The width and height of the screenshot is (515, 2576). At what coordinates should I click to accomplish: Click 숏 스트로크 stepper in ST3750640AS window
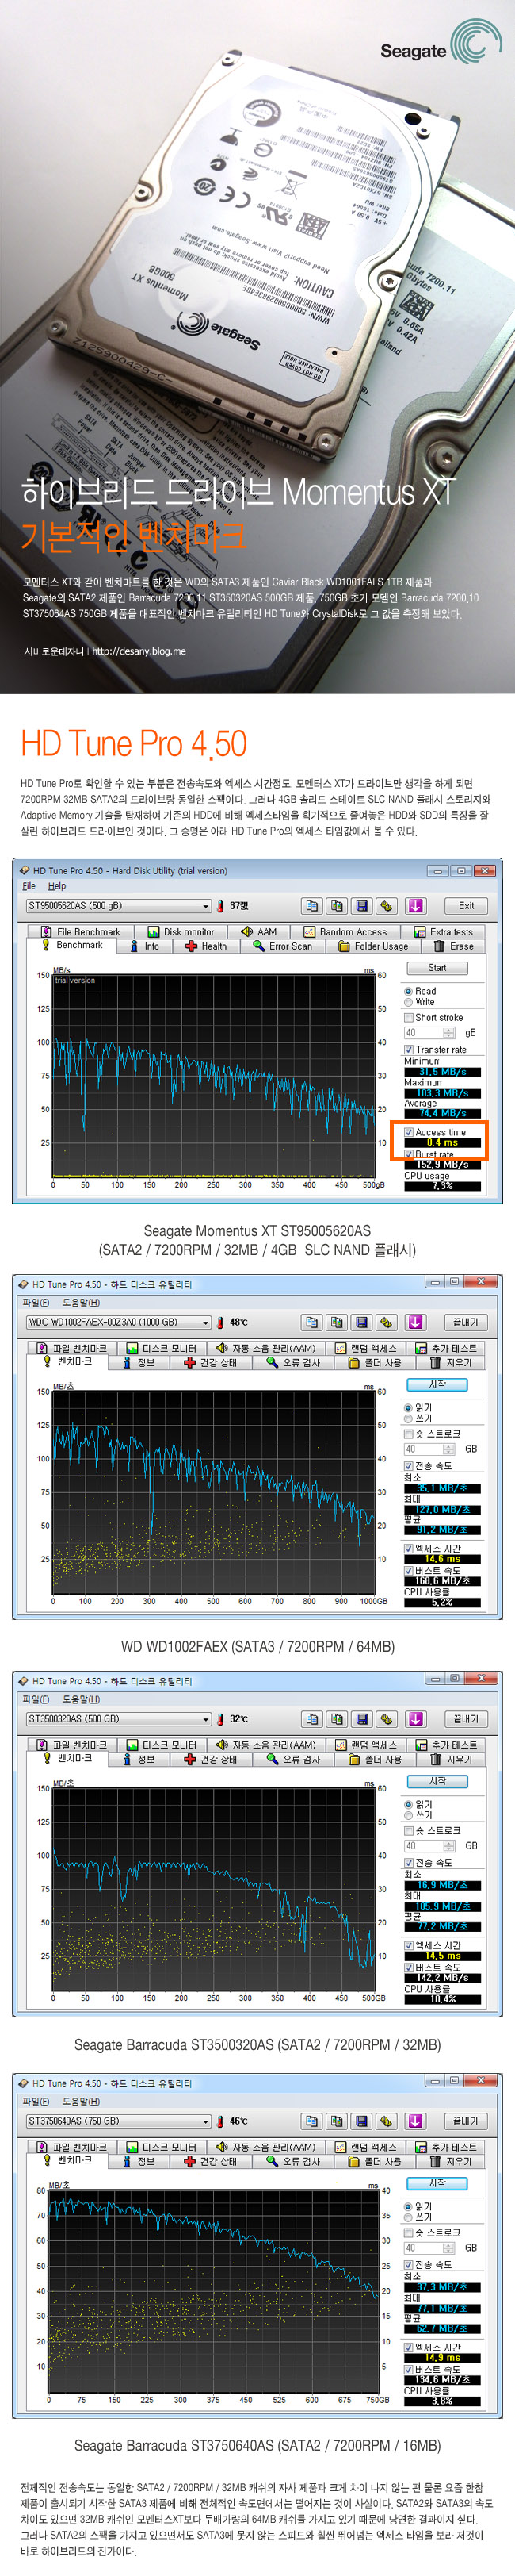[x=449, y=2248]
